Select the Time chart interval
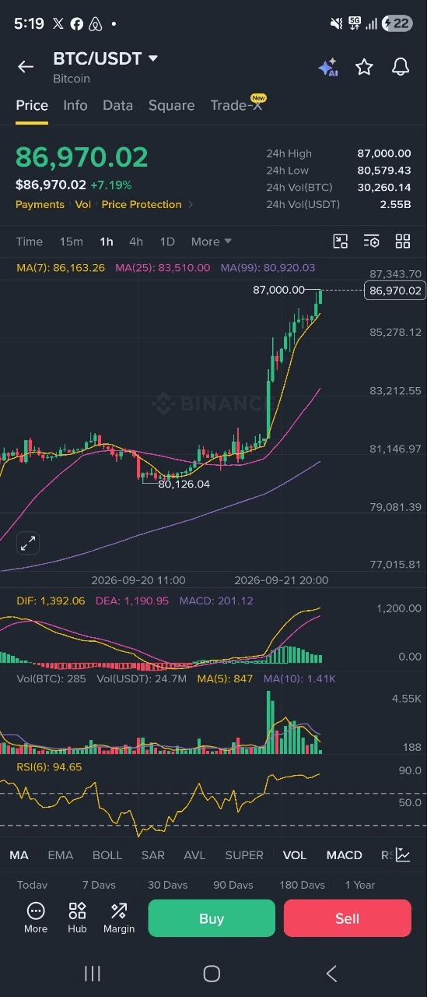Screen dimensions: 427x997 click(30, 241)
